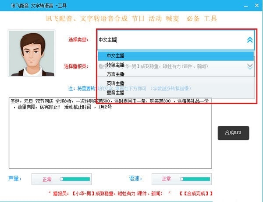
Task: Click the 选择播报员 label
Action: [76, 66]
